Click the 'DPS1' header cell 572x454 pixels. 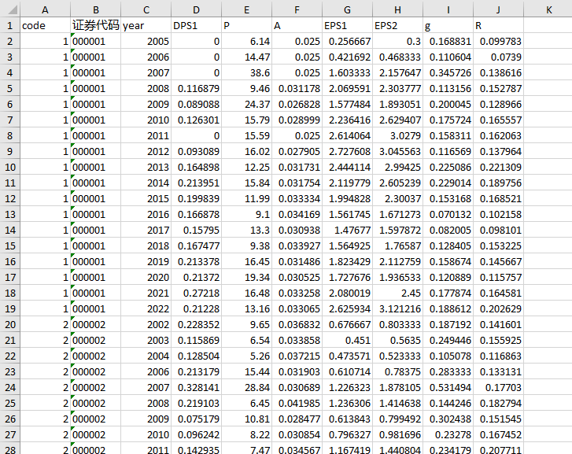pyautogui.click(x=196, y=25)
